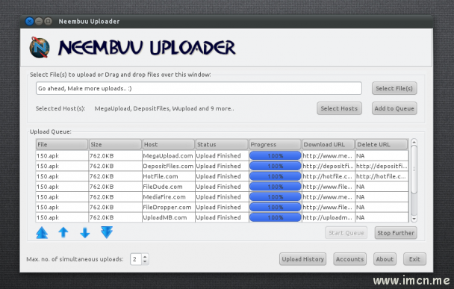Click the Exit button
This screenshot has height=289, width=454.
tap(414, 259)
